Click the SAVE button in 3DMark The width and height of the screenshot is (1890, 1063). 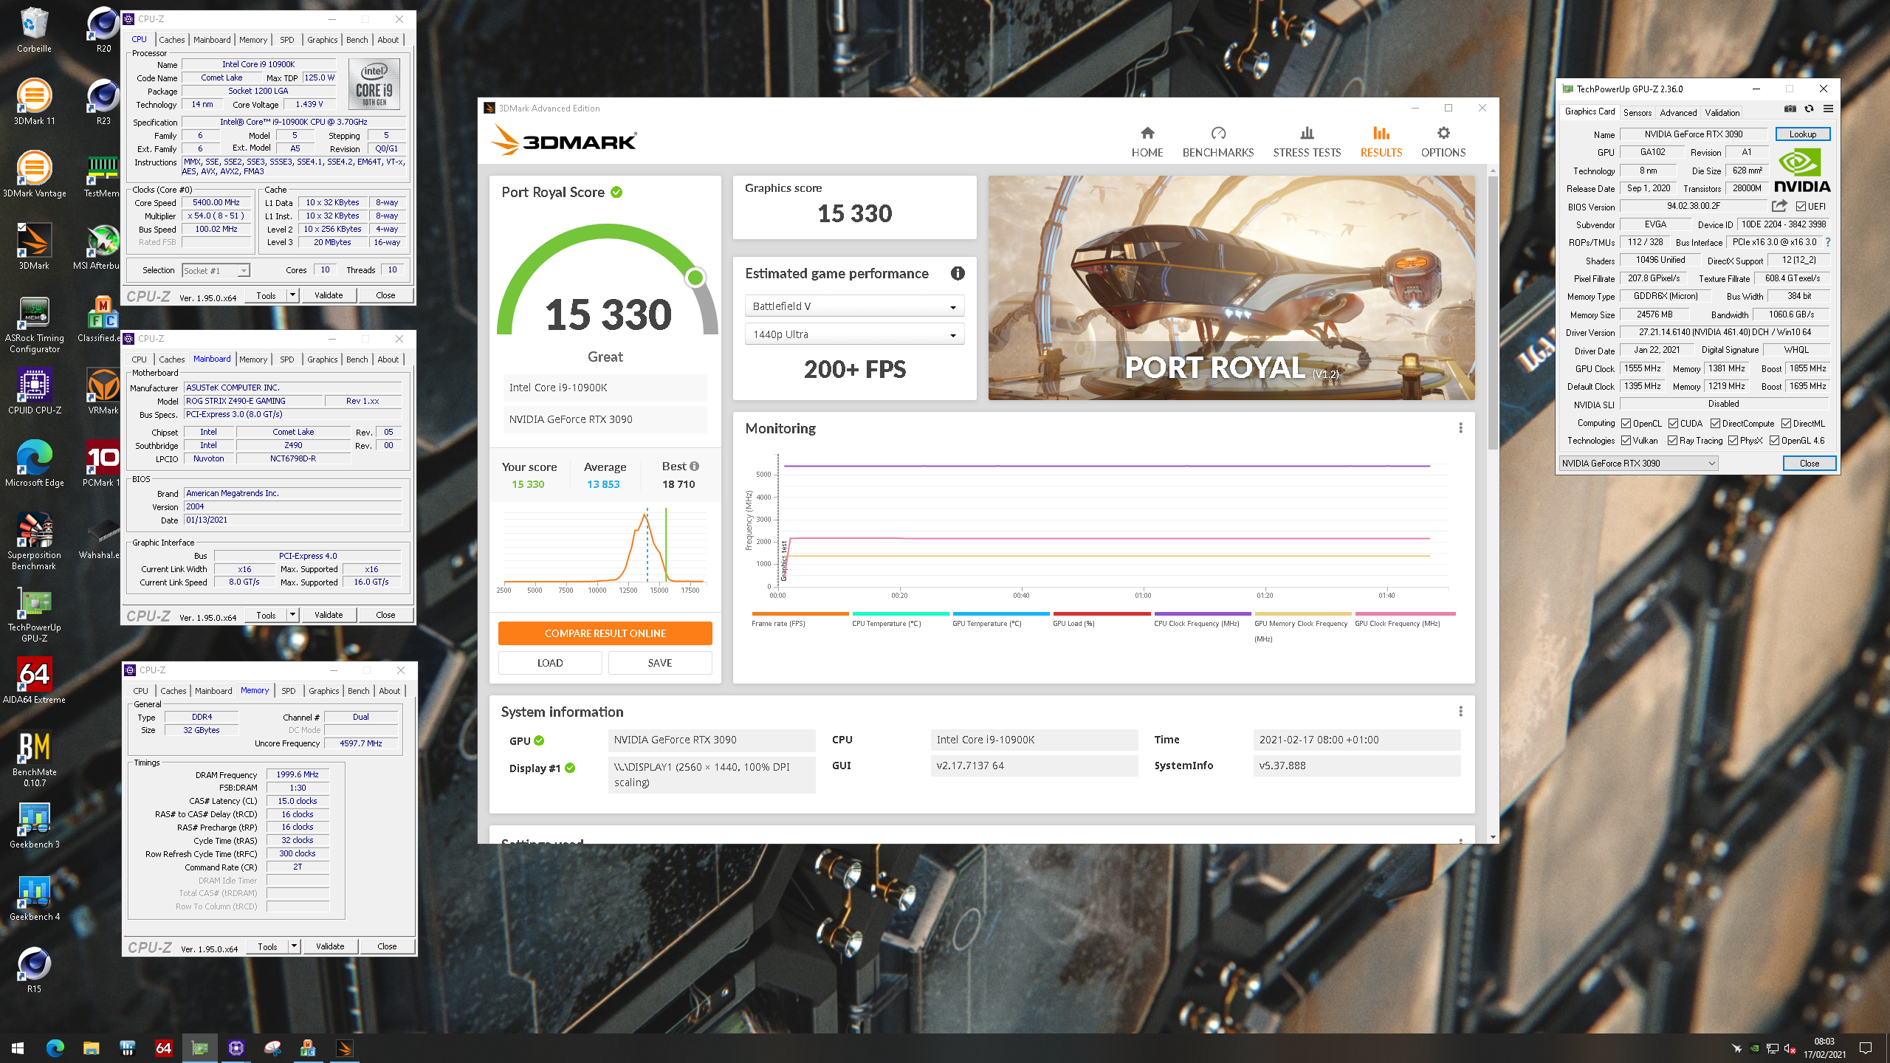[659, 663]
